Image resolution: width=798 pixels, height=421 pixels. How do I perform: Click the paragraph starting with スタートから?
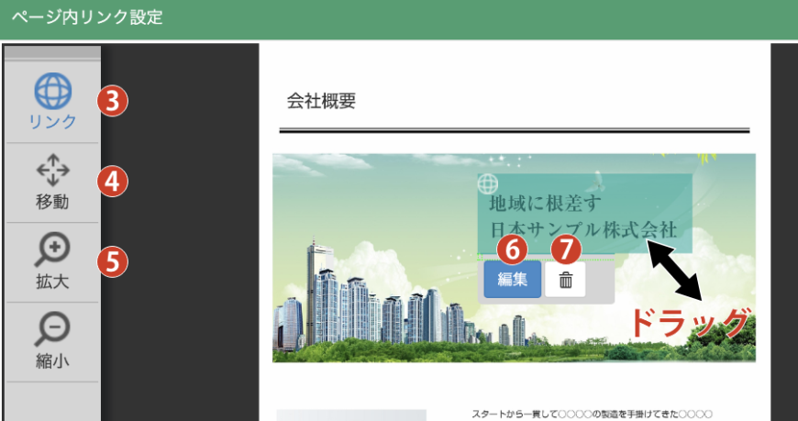592,415
